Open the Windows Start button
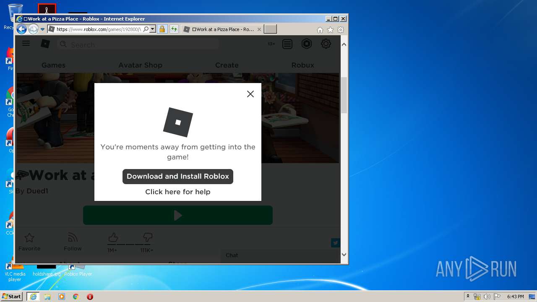Screen dimensions: 537x302 tap(11, 296)
